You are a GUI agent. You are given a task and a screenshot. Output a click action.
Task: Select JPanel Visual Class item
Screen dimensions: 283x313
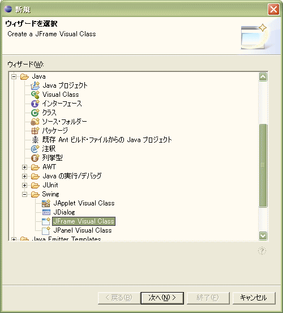pos(83,230)
